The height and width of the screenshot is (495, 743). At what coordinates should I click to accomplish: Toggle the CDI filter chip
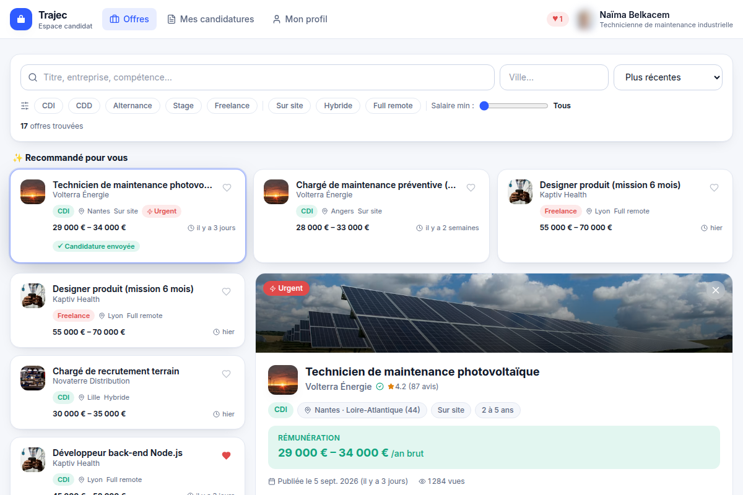tap(48, 106)
